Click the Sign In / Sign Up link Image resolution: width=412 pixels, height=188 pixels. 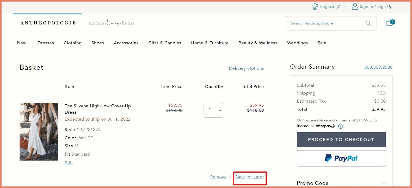tap(376, 6)
